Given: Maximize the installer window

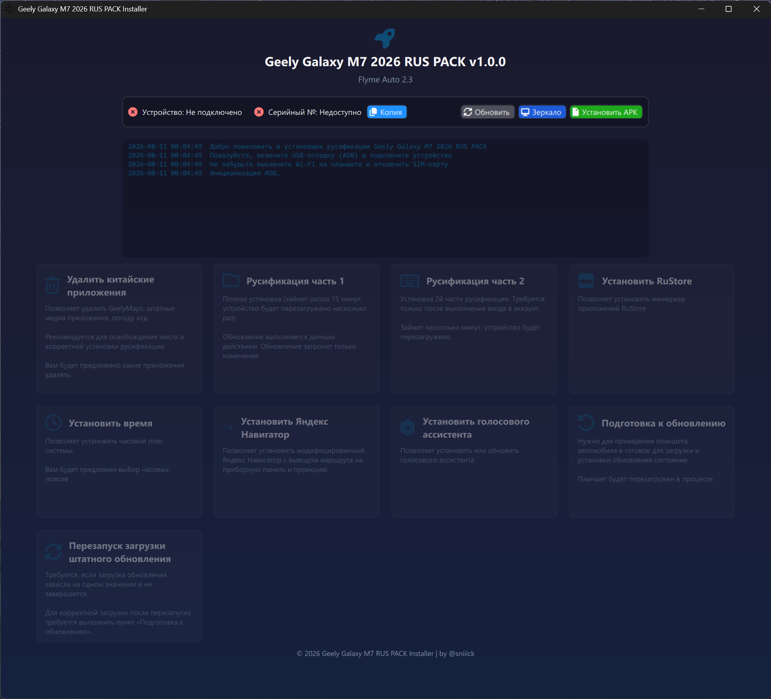Looking at the screenshot, I should click(728, 9).
